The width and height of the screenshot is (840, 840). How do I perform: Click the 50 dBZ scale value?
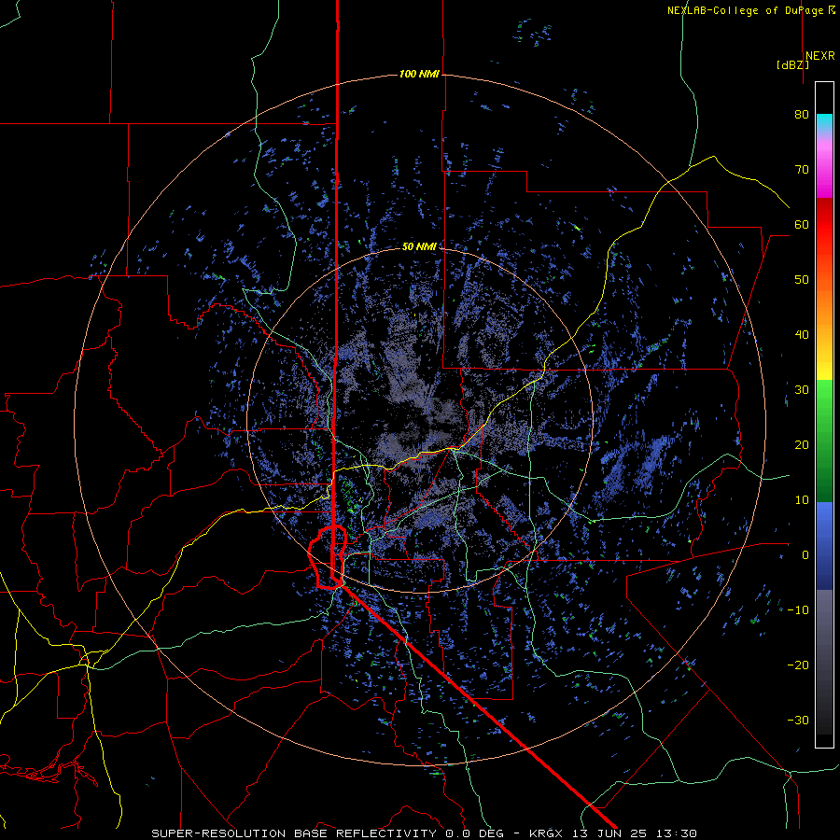point(802,280)
